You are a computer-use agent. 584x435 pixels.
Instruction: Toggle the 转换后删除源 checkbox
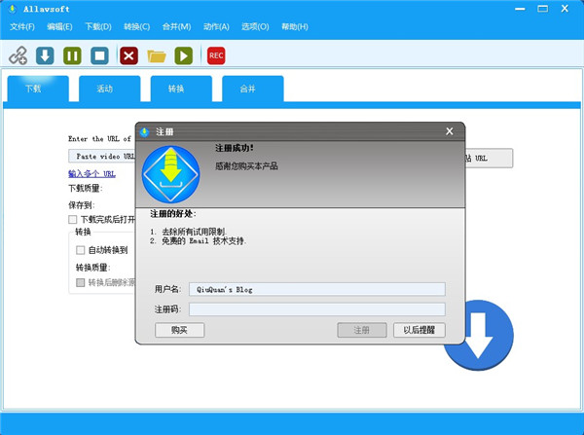click(80, 282)
